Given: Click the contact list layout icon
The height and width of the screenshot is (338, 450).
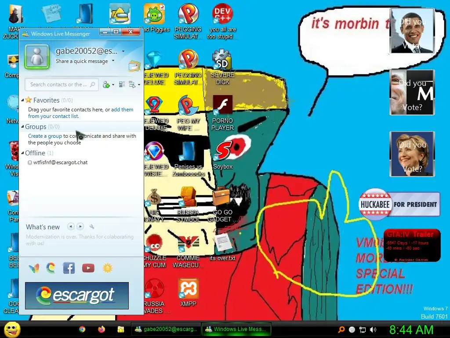Looking at the screenshot, I should (x=122, y=84).
